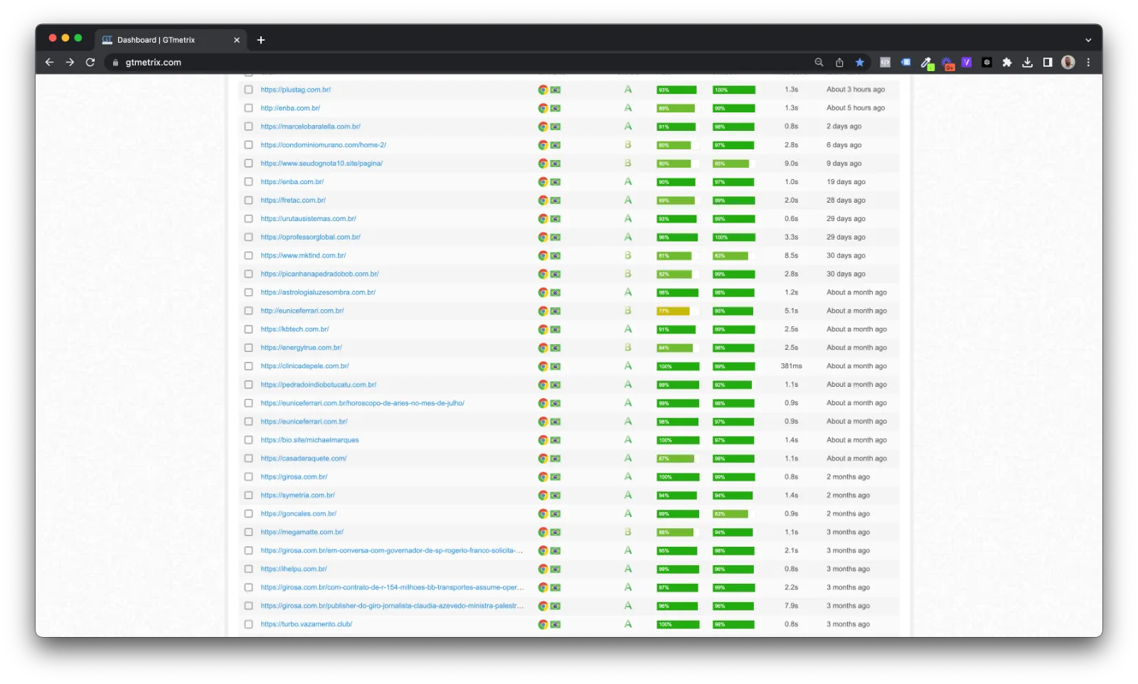Click "About 3 hours ago" timestamp
This screenshot has width=1138, height=684.
[x=856, y=90]
